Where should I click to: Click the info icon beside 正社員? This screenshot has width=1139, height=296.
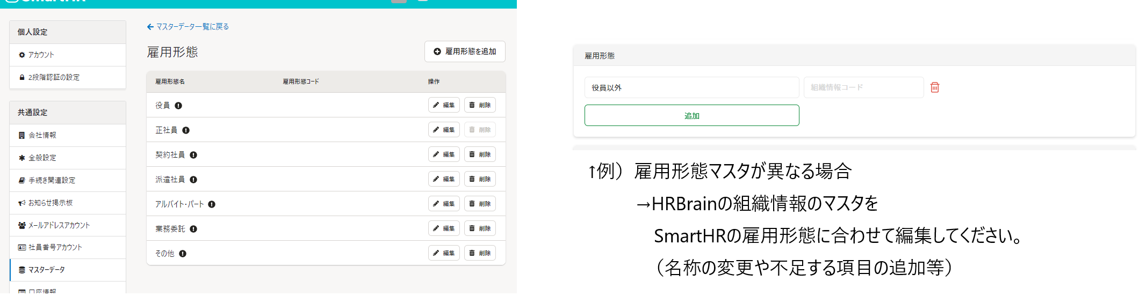pyautogui.click(x=186, y=130)
